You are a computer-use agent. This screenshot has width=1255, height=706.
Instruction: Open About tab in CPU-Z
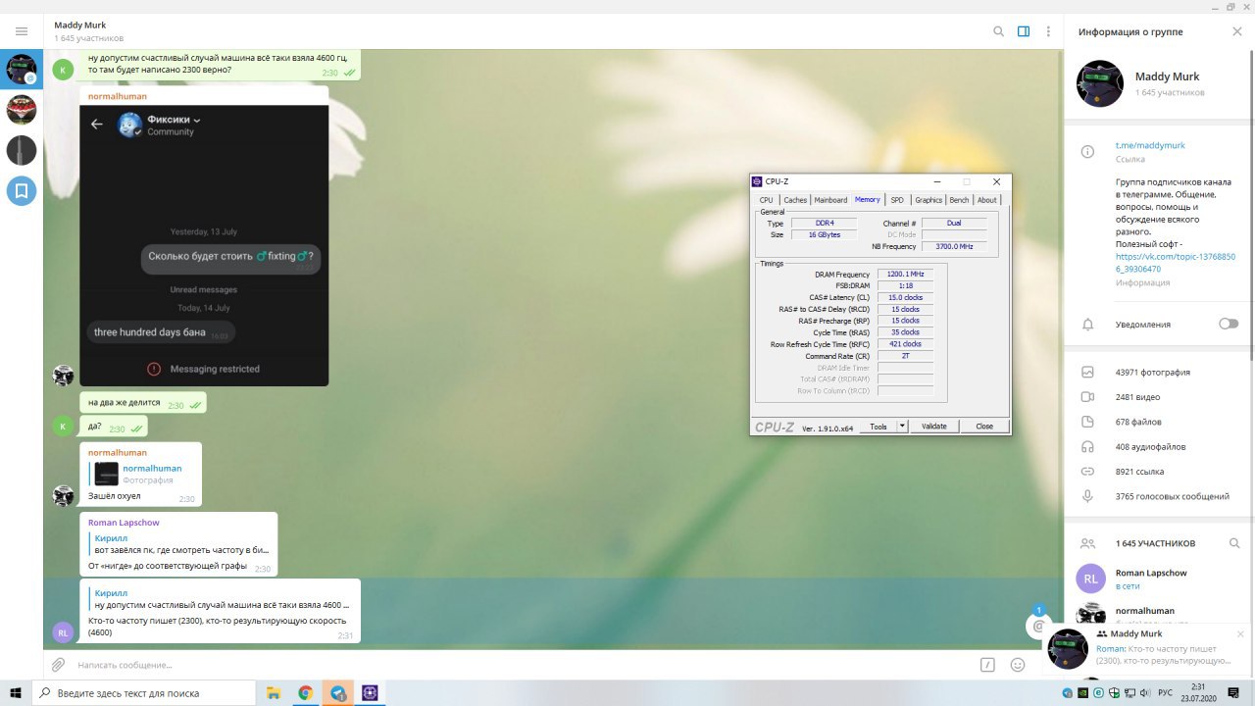click(986, 200)
